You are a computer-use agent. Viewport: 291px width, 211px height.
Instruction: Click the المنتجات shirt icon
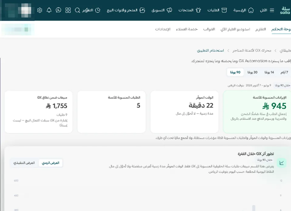(x=198, y=10)
